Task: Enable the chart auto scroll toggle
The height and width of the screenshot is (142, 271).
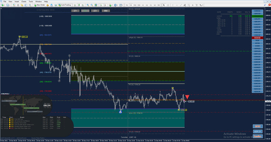Action: coord(101,5)
